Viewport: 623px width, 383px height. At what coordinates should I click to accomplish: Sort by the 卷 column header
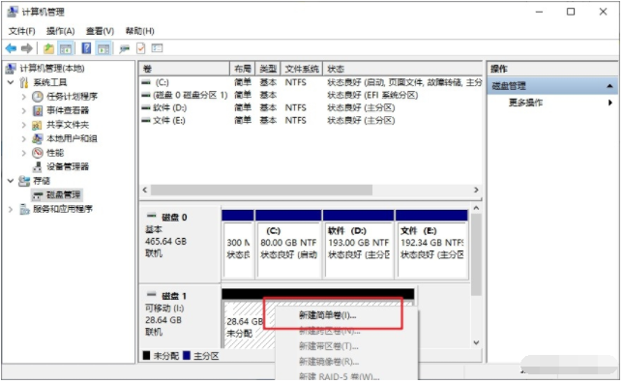(x=185, y=69)
